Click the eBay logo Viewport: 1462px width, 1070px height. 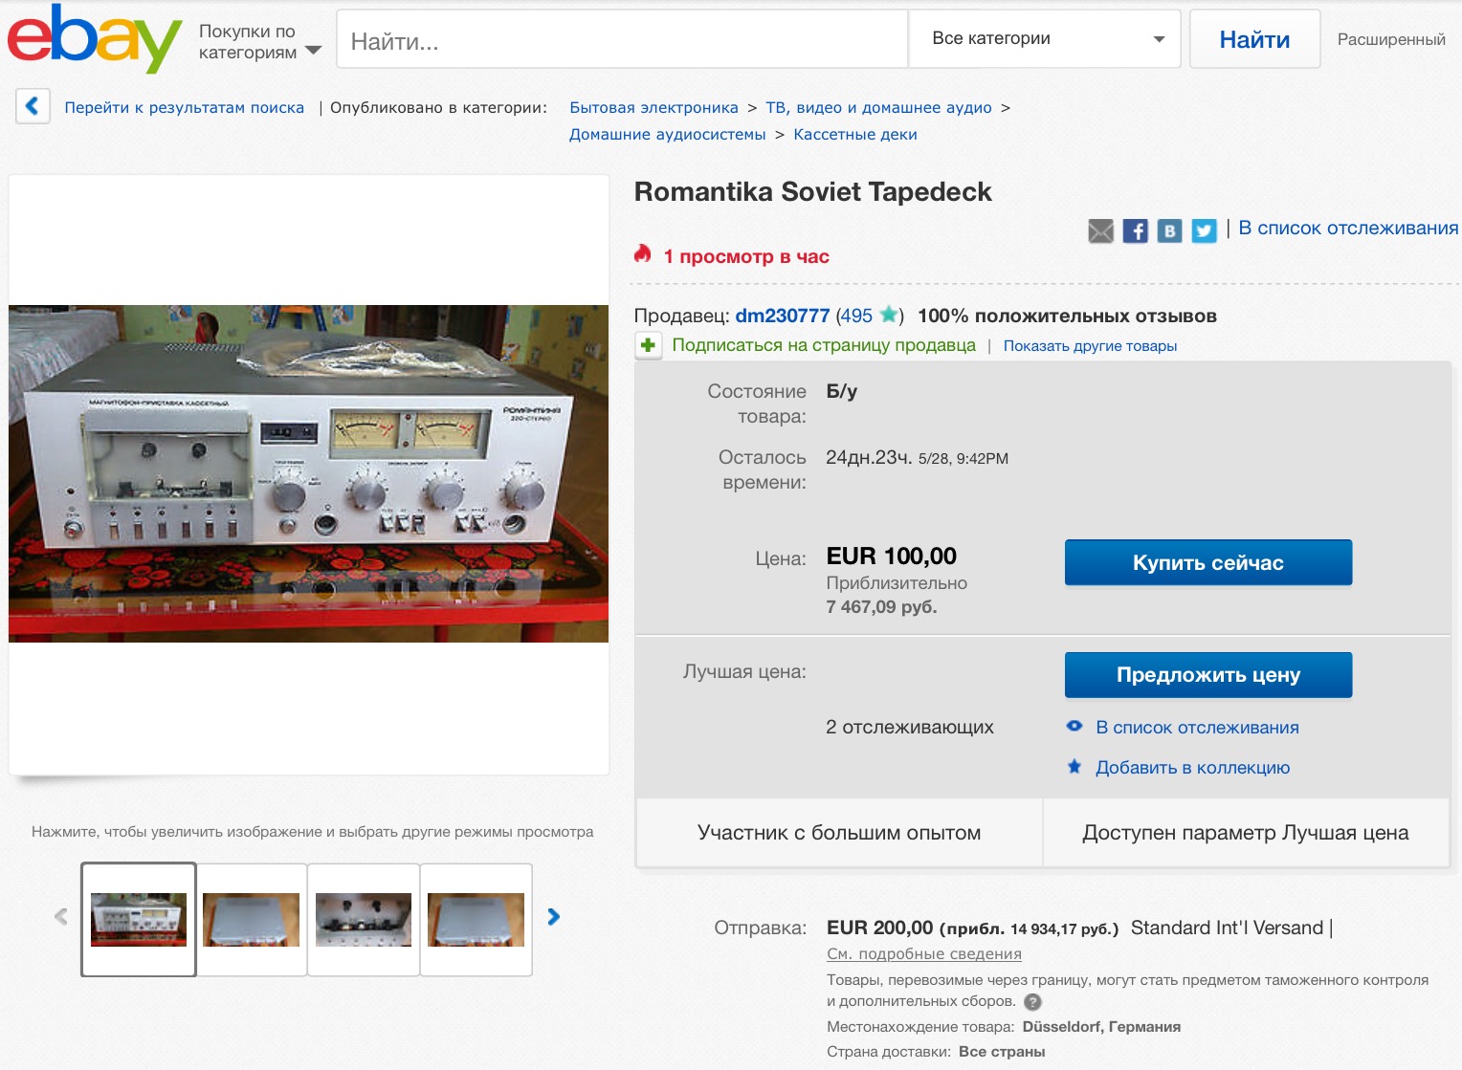(95, 38)
